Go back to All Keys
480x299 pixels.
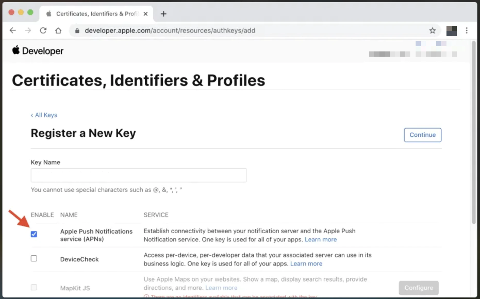[44, 115]
